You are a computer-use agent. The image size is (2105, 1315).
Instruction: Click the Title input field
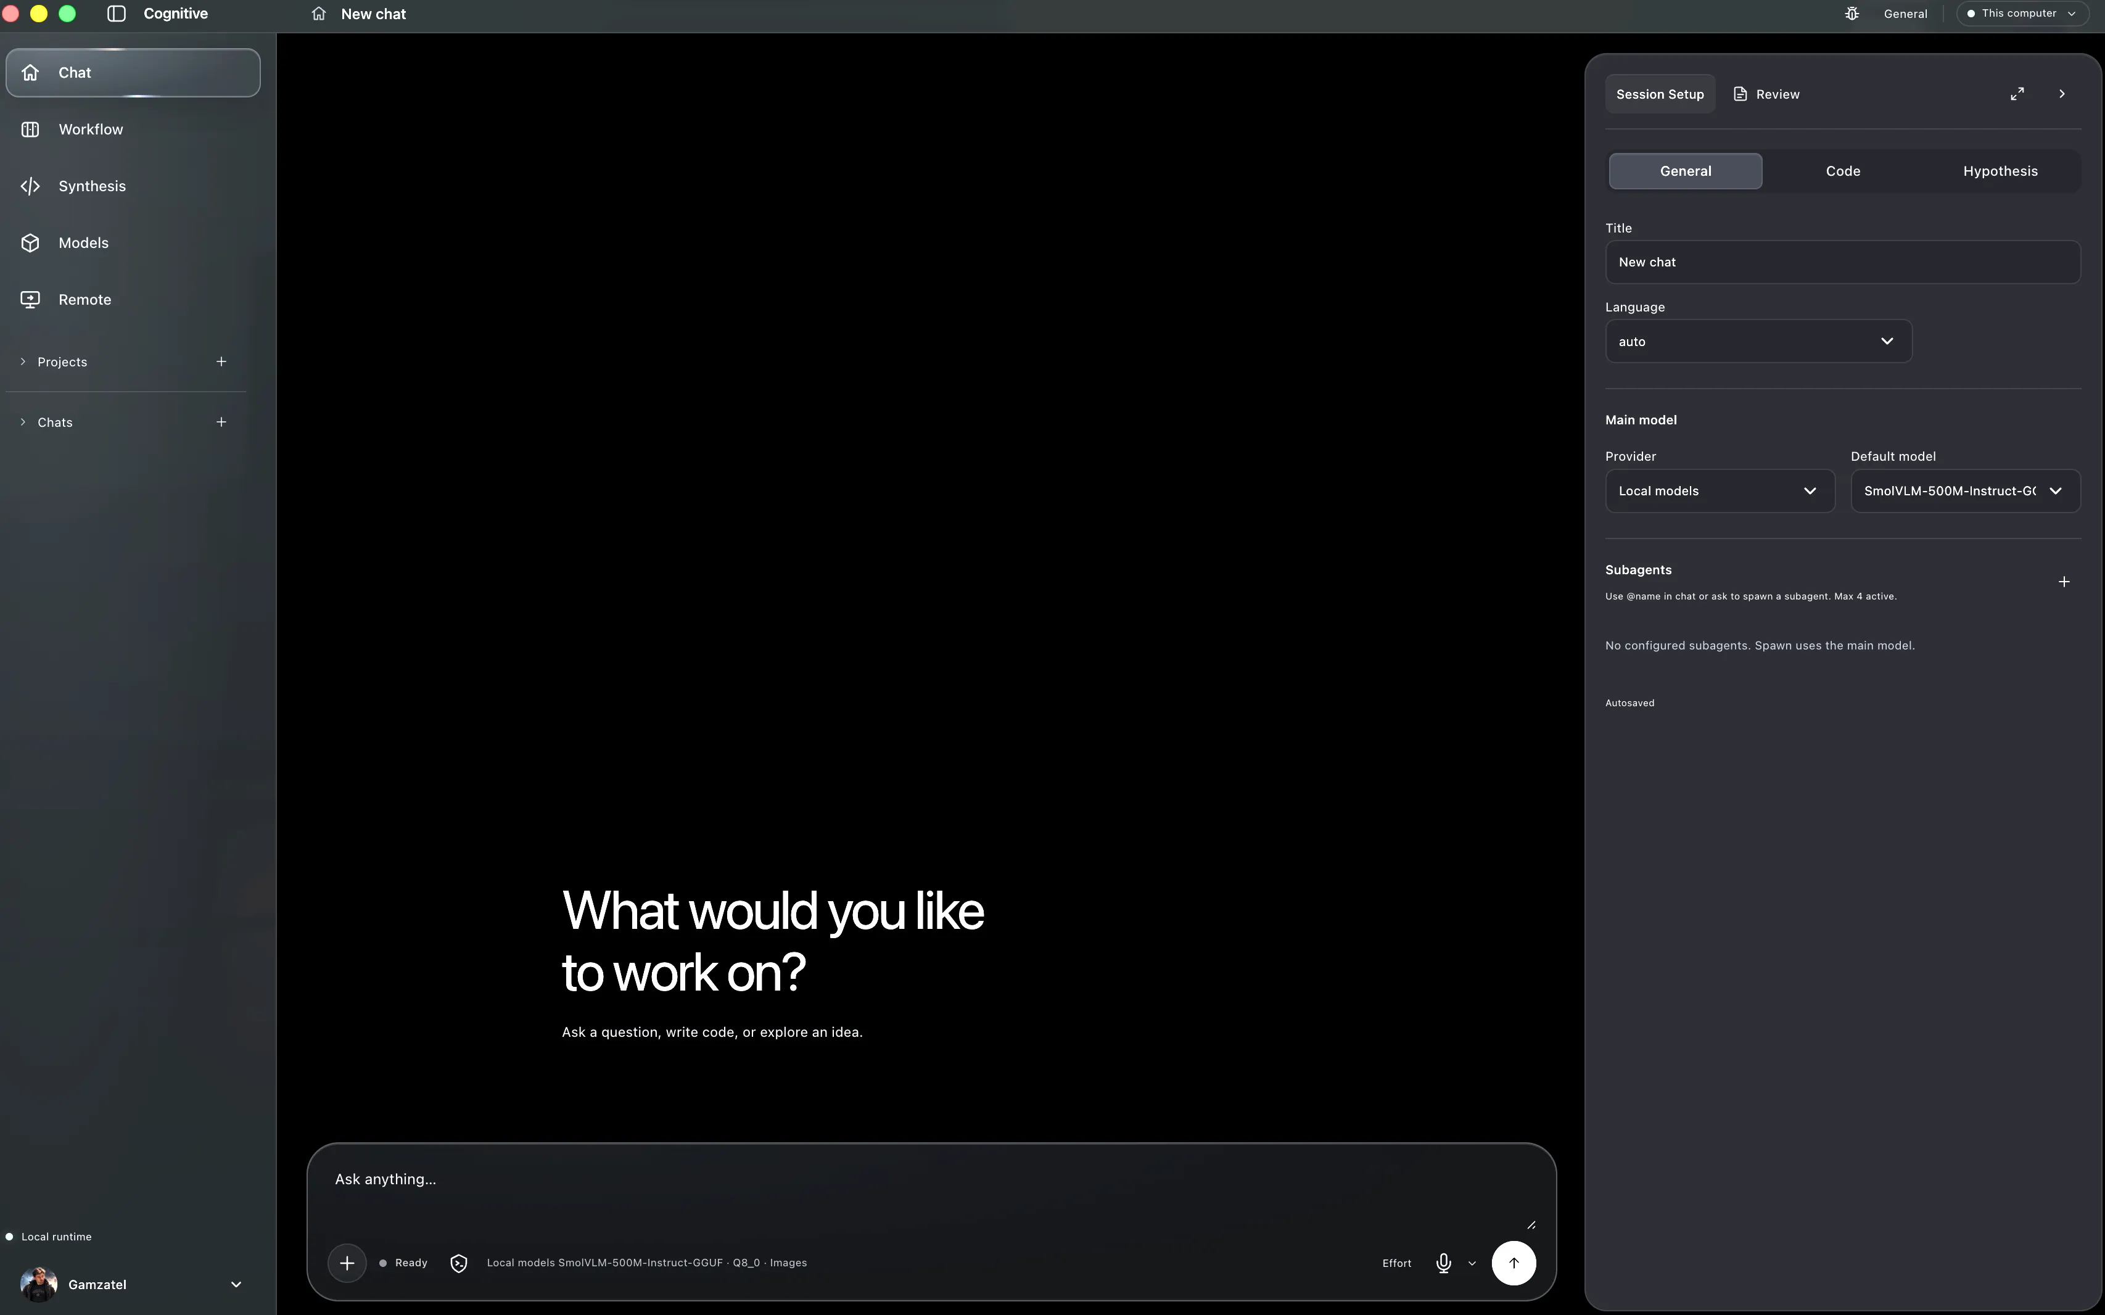pyautogui.click(x=1842, y=262)
